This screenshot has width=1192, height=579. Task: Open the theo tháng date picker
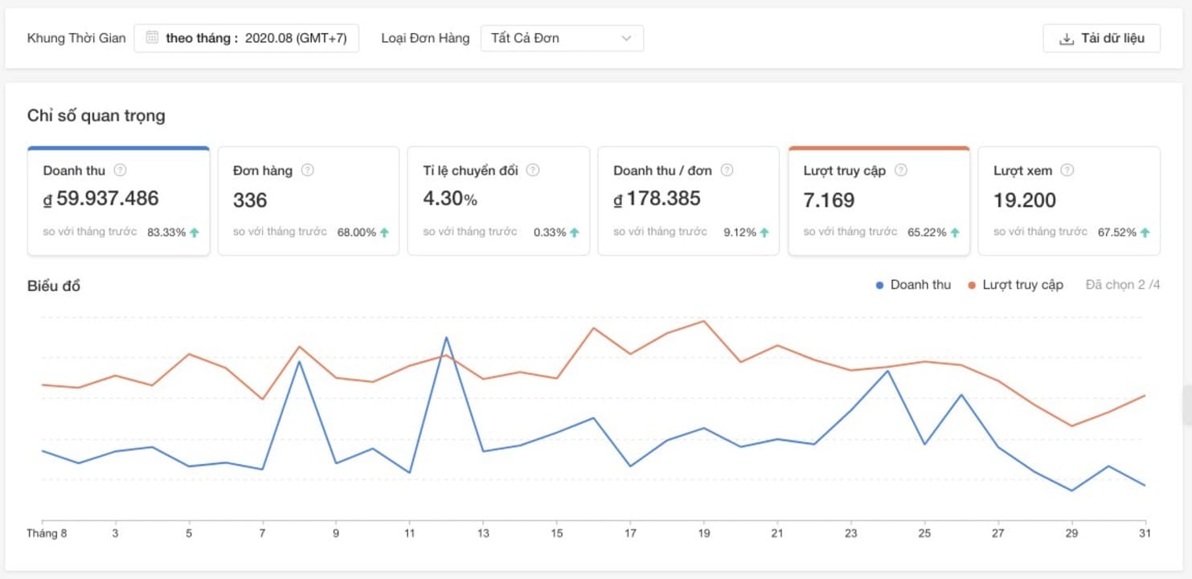(x=246, y=38)
